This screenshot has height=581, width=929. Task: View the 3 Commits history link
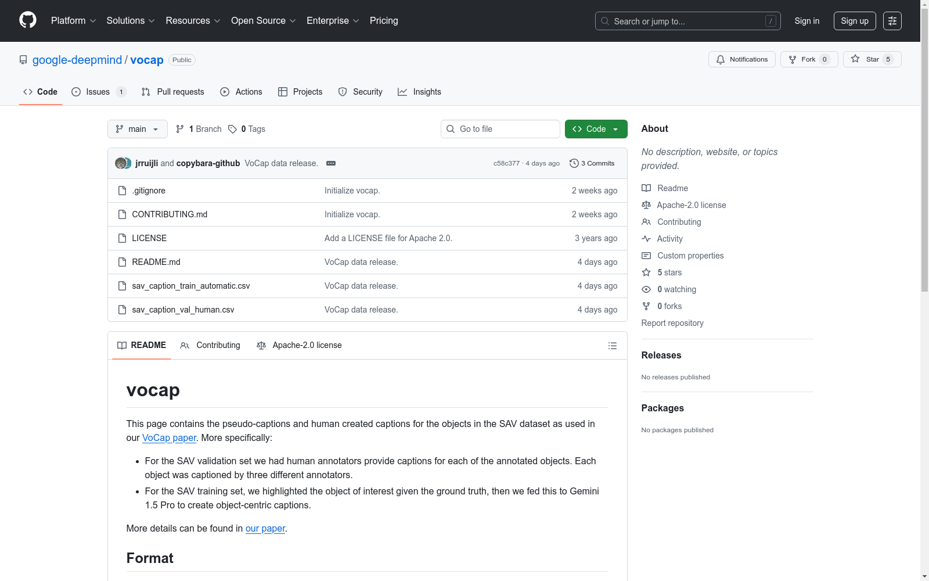click(592, 163)
